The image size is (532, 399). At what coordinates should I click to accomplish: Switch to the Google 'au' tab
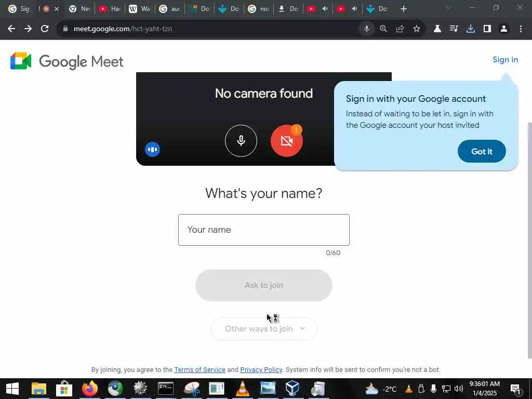click(169, 9)
